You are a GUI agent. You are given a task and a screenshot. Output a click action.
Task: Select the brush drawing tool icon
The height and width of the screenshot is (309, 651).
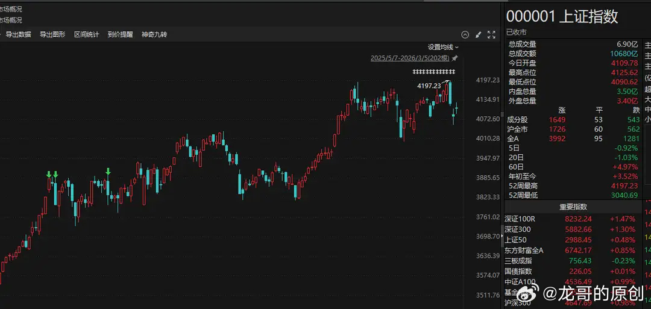(x=478, y=35)
